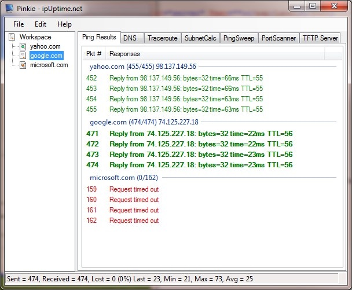Open the Help menu
This screenshot has width=352, height=290.
coord(64,24)
